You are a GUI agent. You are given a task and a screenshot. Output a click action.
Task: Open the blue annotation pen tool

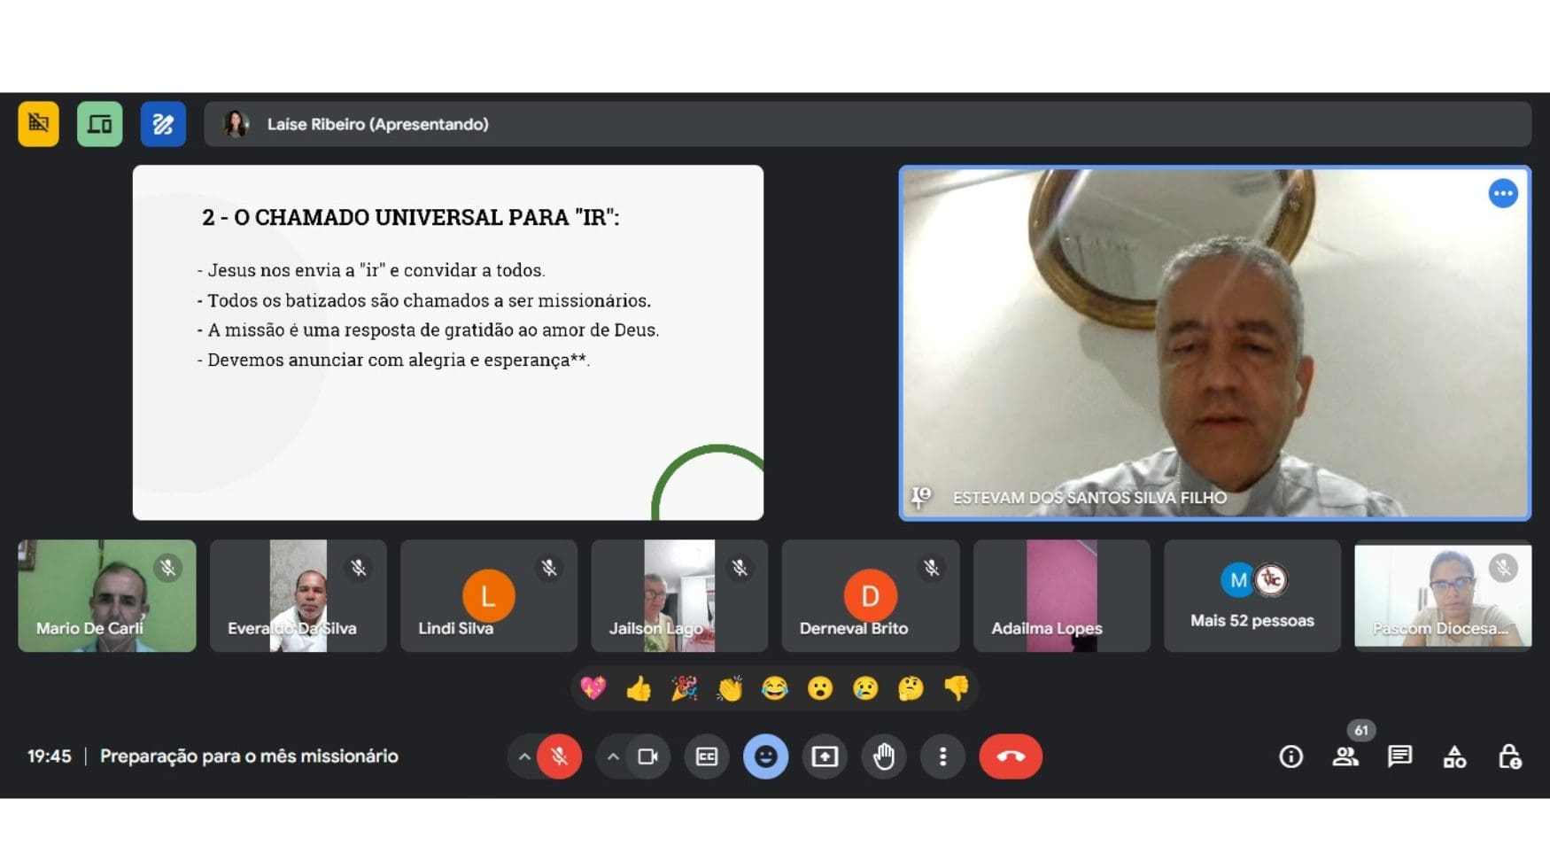[163, 124]
